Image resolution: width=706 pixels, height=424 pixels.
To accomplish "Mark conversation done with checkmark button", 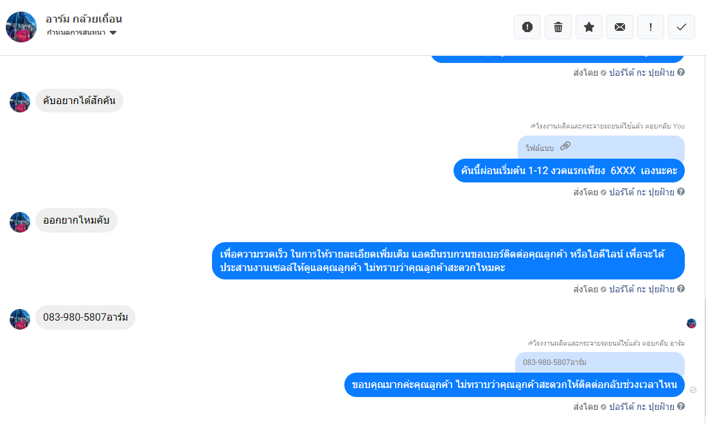I will (x=682, y=27).
